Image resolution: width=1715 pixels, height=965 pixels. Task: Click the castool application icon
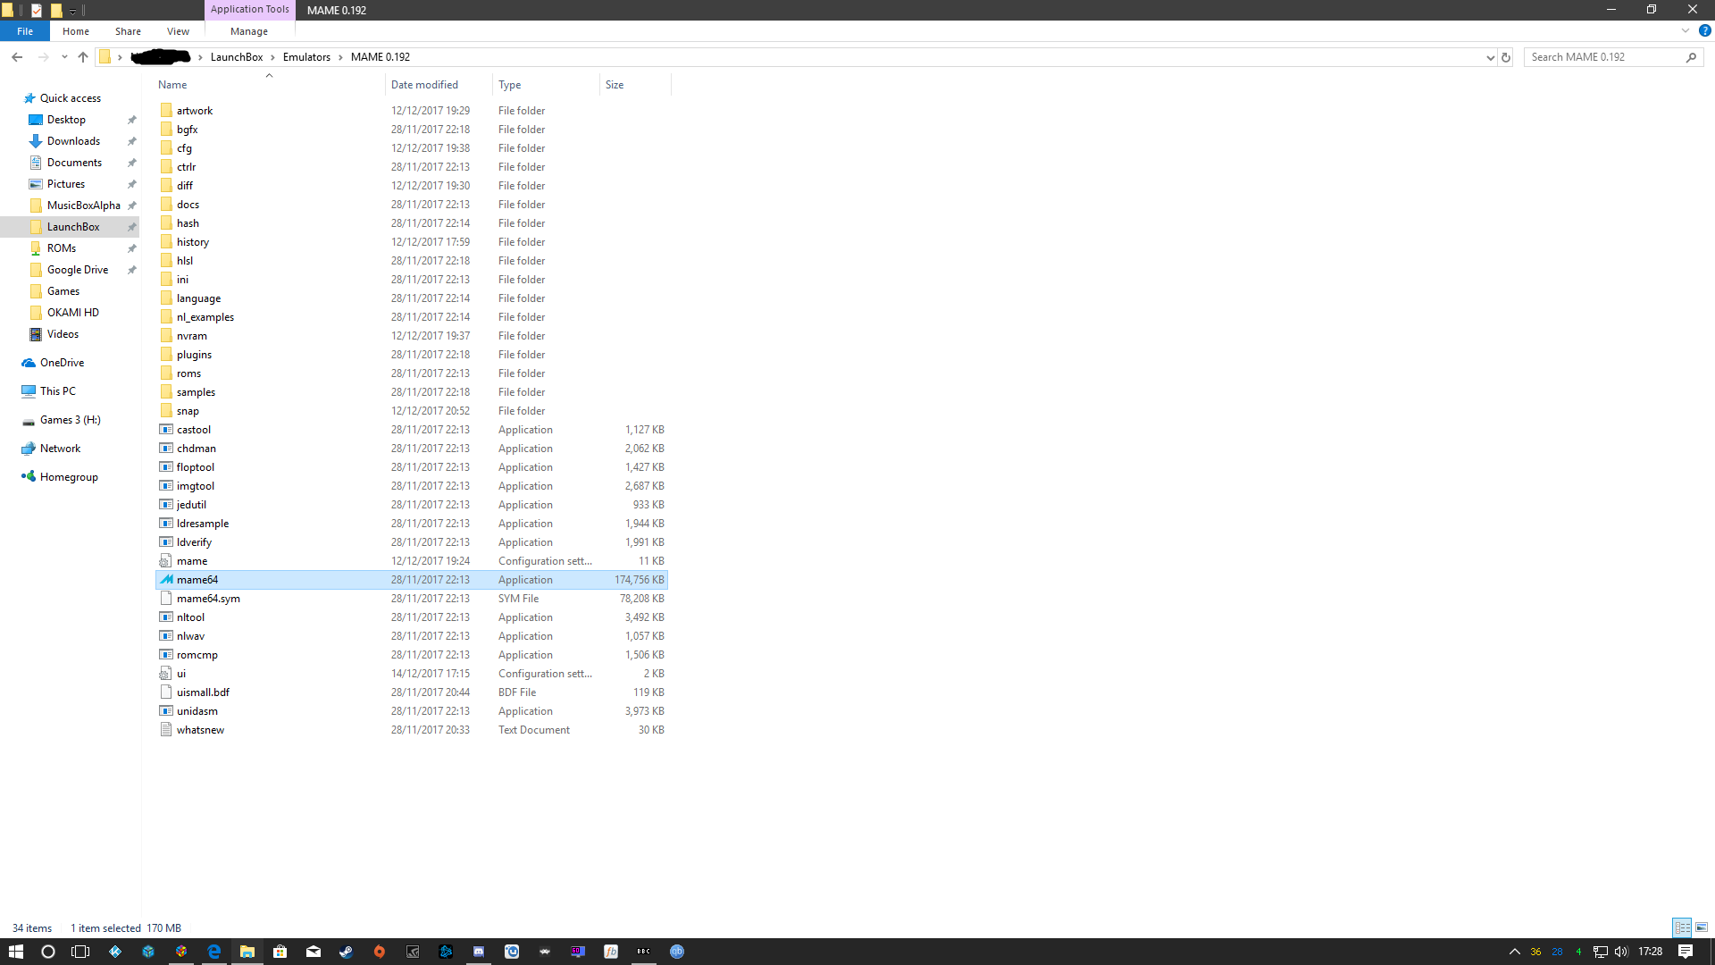(166, 430)
